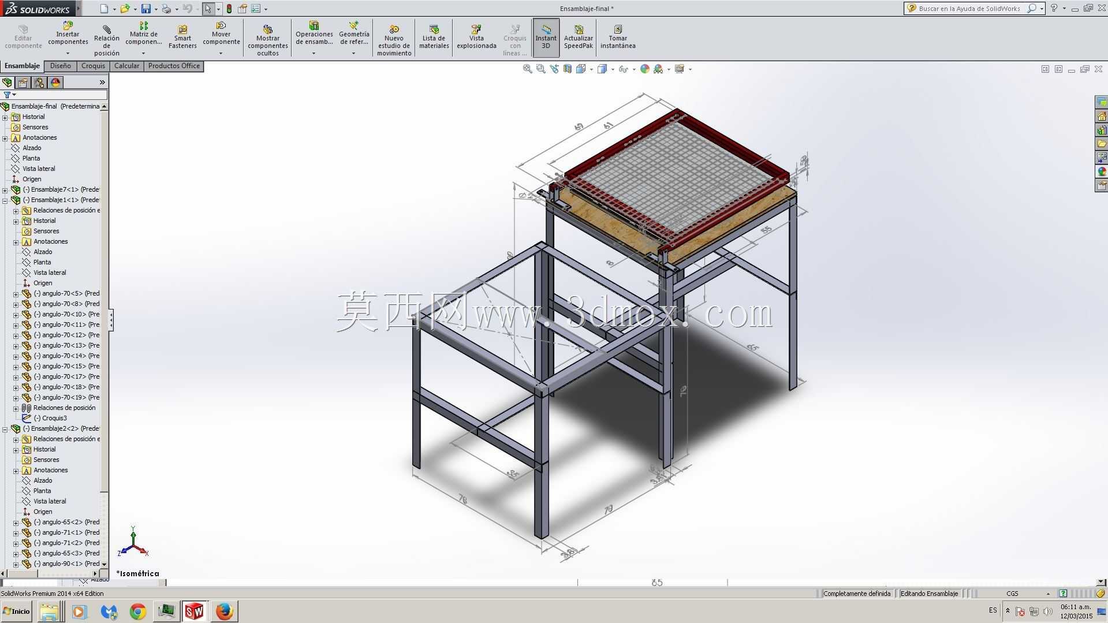Expand angulo-70<5> component
Viewport: 1108px width, 623px height.
(x=16, y=294)
